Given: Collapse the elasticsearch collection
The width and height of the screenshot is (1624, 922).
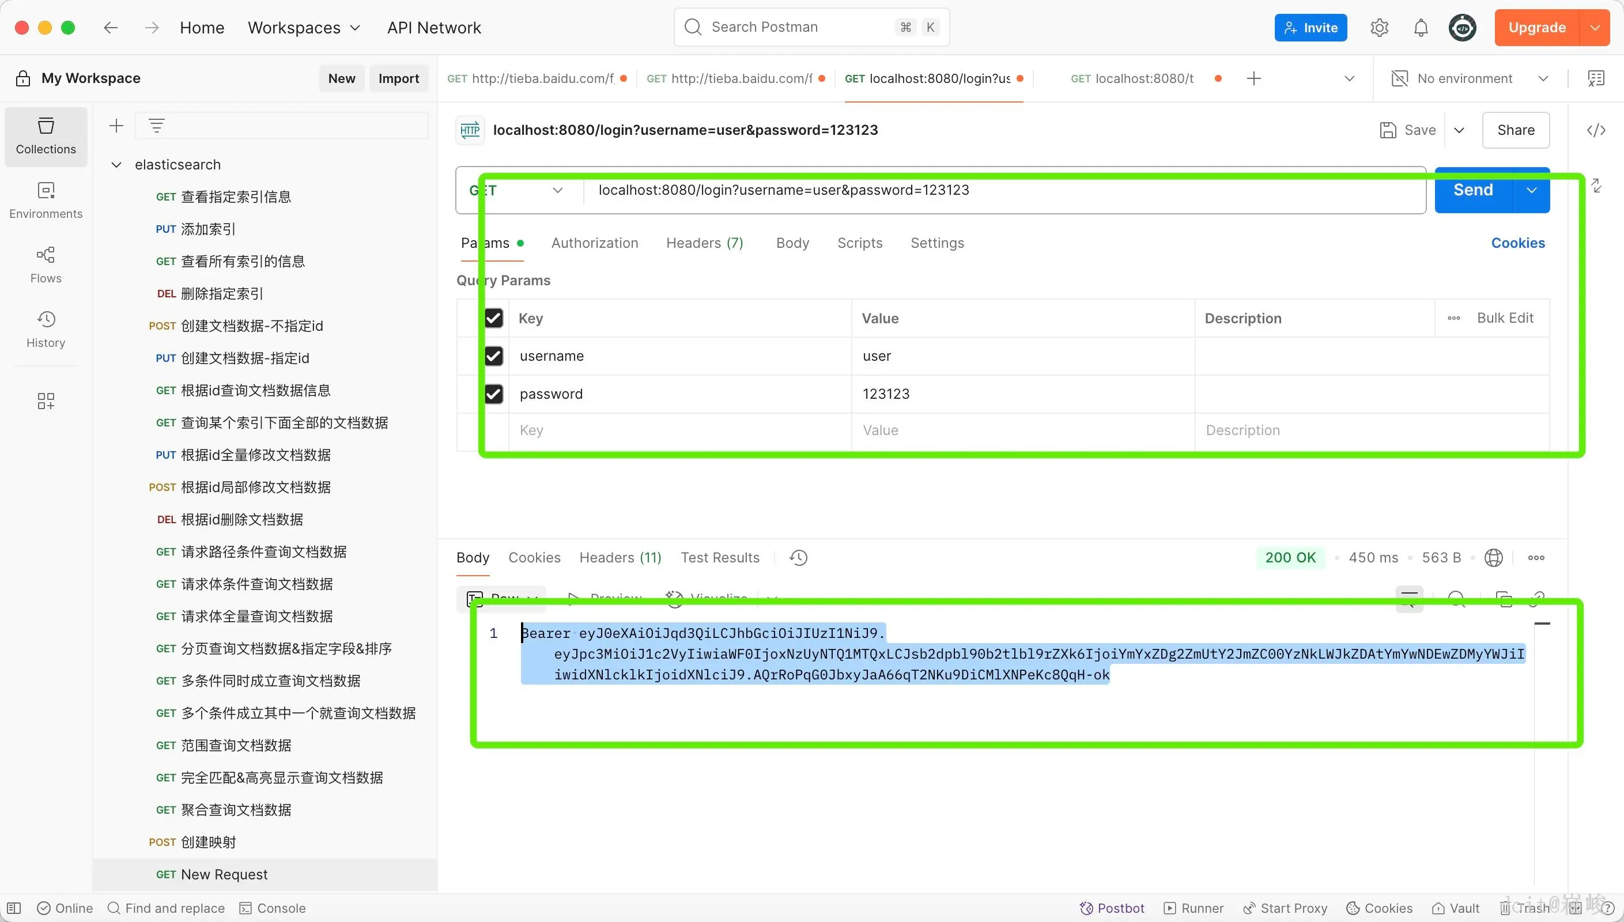Looking at the screenshot, I should click(116, 165).
